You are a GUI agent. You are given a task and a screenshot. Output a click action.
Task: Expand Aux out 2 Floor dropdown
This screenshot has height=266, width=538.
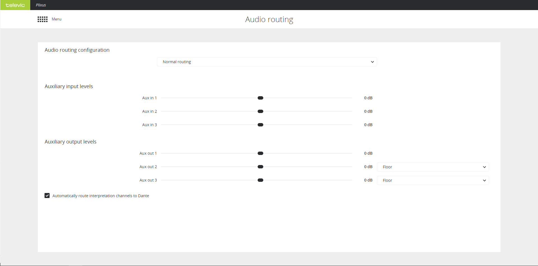(x=432, y=167)
